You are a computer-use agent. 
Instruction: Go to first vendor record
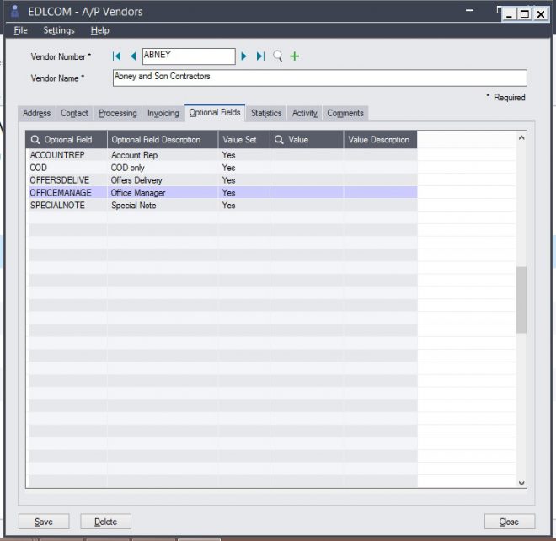[116, 56]
